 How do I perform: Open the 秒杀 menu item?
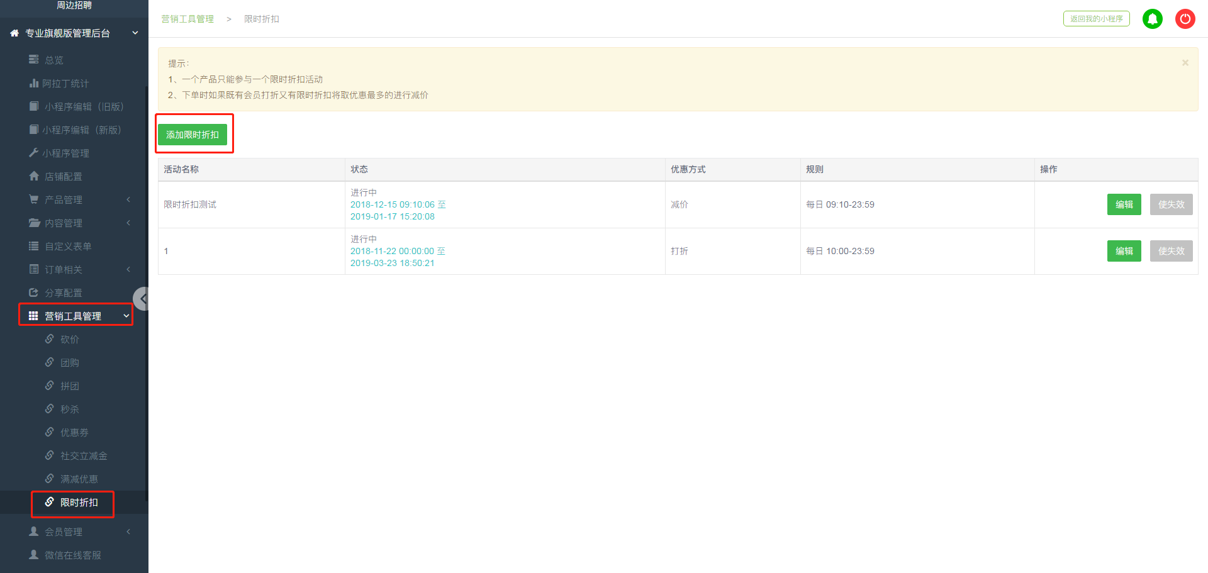[x=69, y=409]
